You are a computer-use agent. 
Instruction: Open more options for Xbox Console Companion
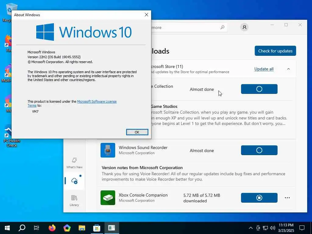[287, 198]
